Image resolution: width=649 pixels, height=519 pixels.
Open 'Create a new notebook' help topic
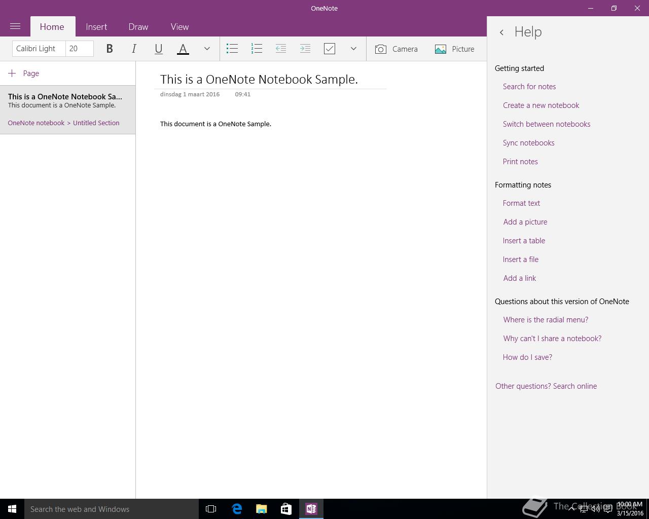pyautogui.click(x=541, y=105)
